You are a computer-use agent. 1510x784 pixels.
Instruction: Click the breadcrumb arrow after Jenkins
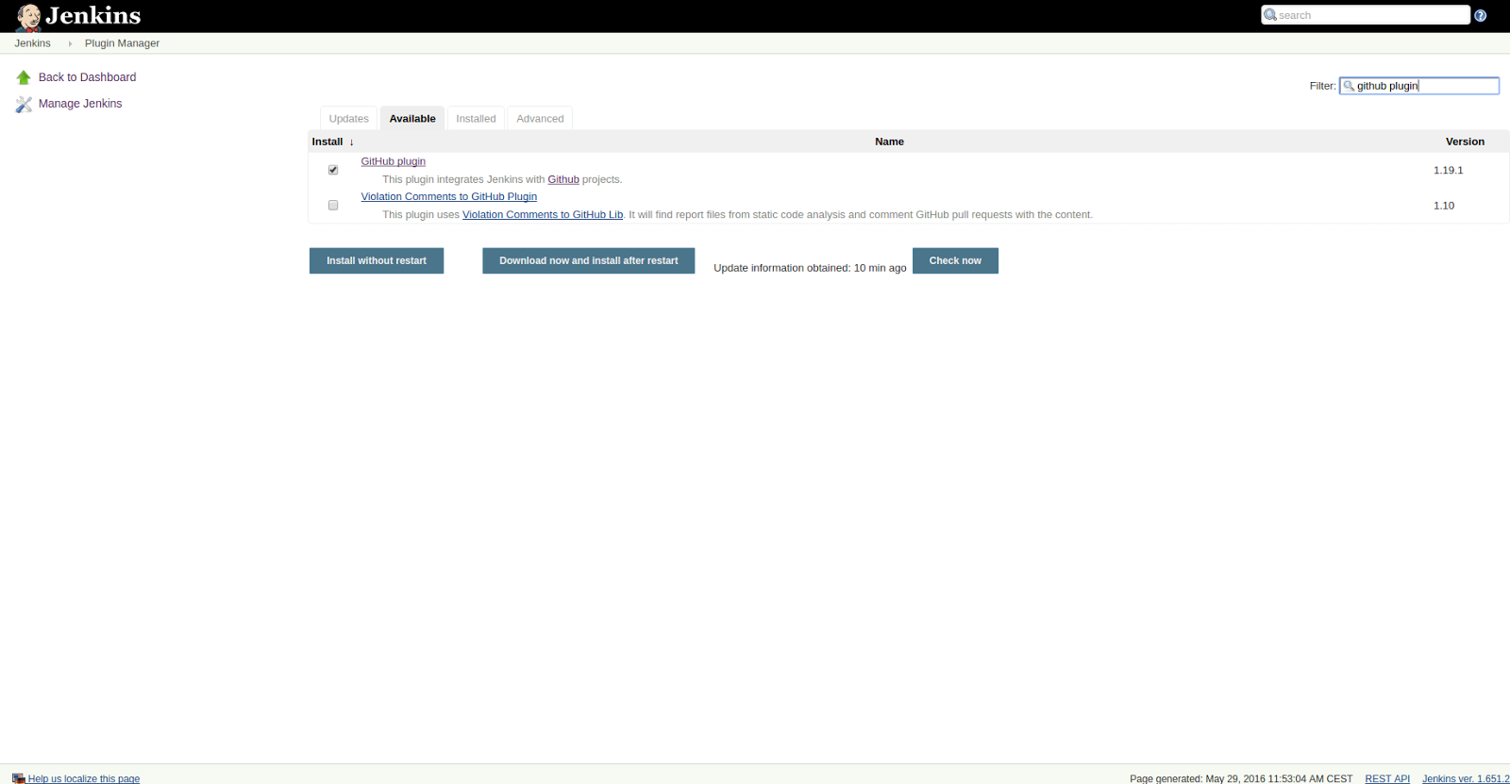coord(70,43)
